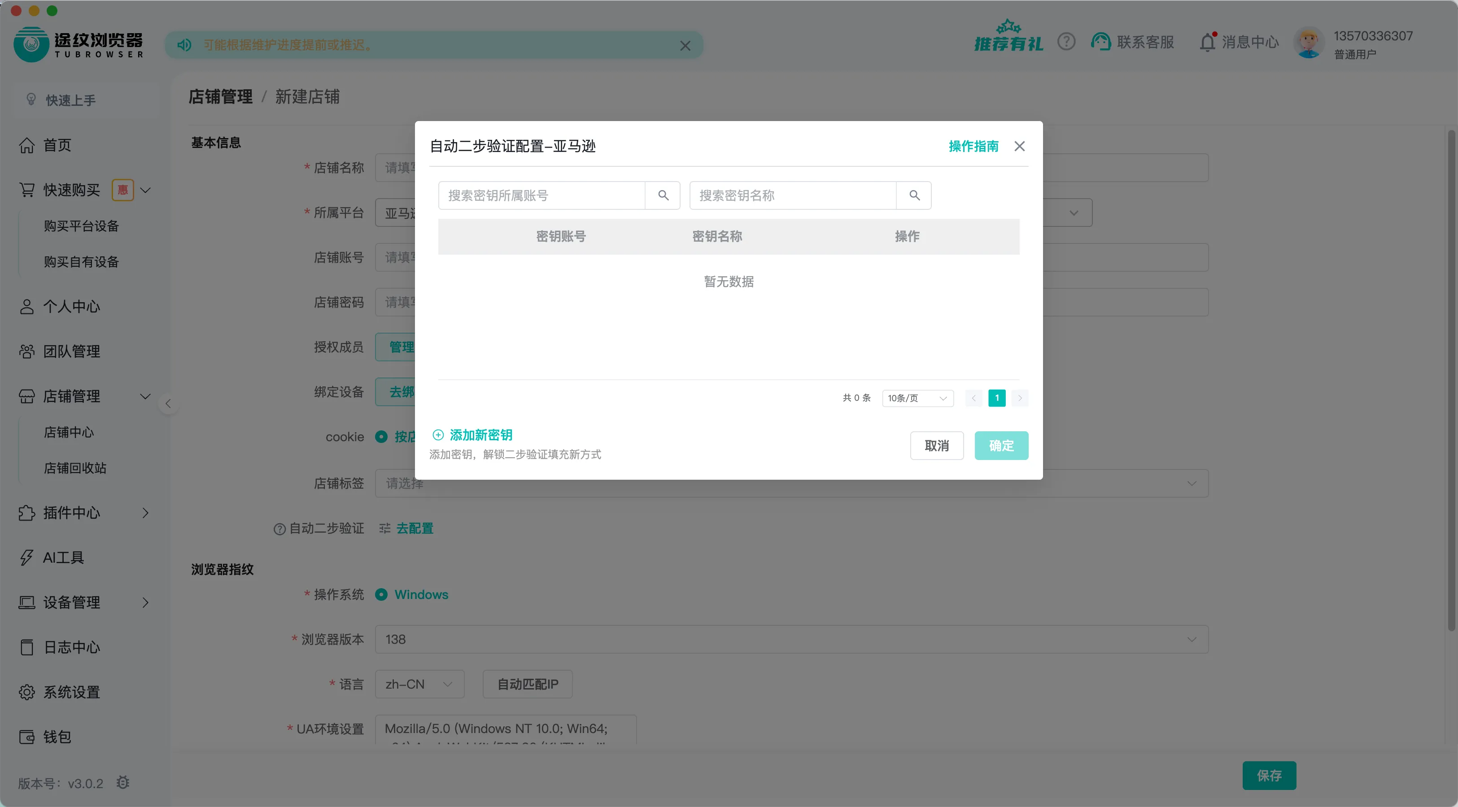
Task: Click the 联系客服 headset icon
Action: click(1101, 41)
